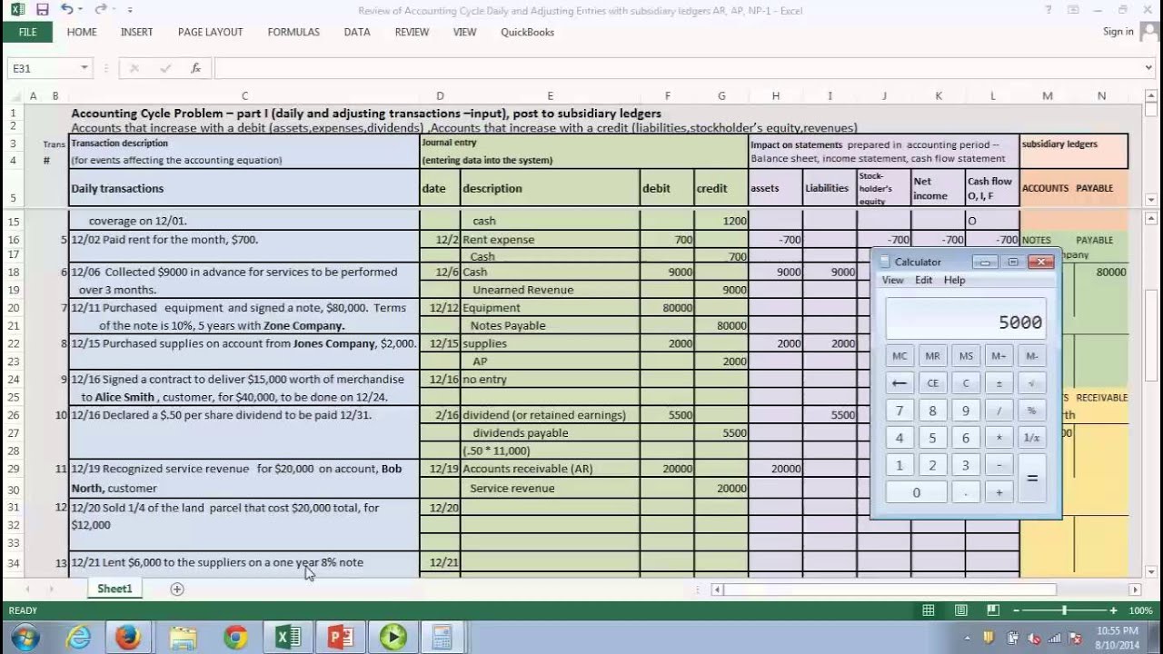The height and width of the screenshot is (654, 1163).
Task: Click the next sheet navigation arrow
Action: coord(50,589)
